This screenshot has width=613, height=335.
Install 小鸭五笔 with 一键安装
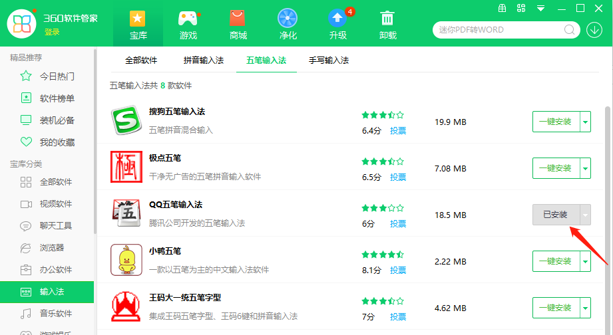tap(556, 261)
